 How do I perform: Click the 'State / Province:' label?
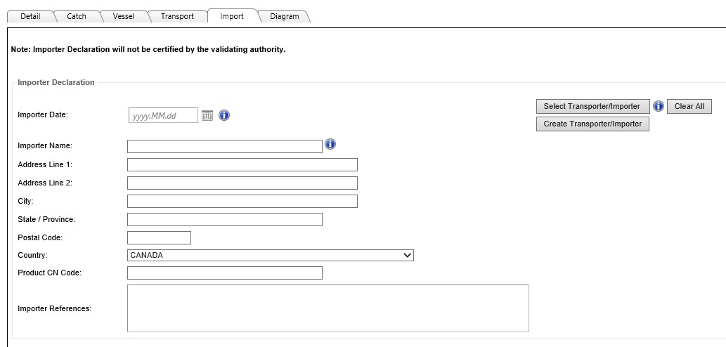[x=46, y=219]
